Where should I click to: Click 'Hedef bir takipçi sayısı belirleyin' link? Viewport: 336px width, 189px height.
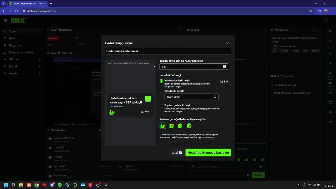click(292, 93)
